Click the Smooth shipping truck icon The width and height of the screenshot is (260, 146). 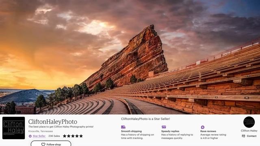pos(123,127)
